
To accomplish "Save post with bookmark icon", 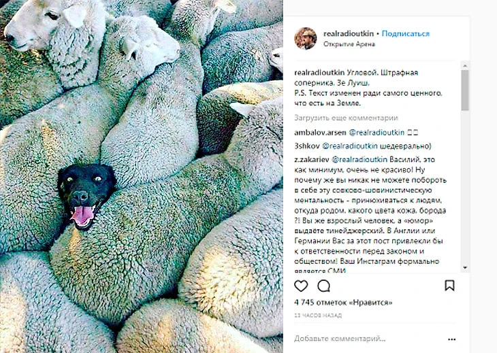I will pos(449,286).
